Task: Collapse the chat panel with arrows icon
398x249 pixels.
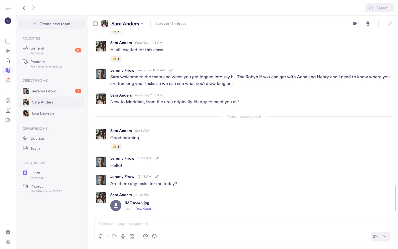Action: 390,24
